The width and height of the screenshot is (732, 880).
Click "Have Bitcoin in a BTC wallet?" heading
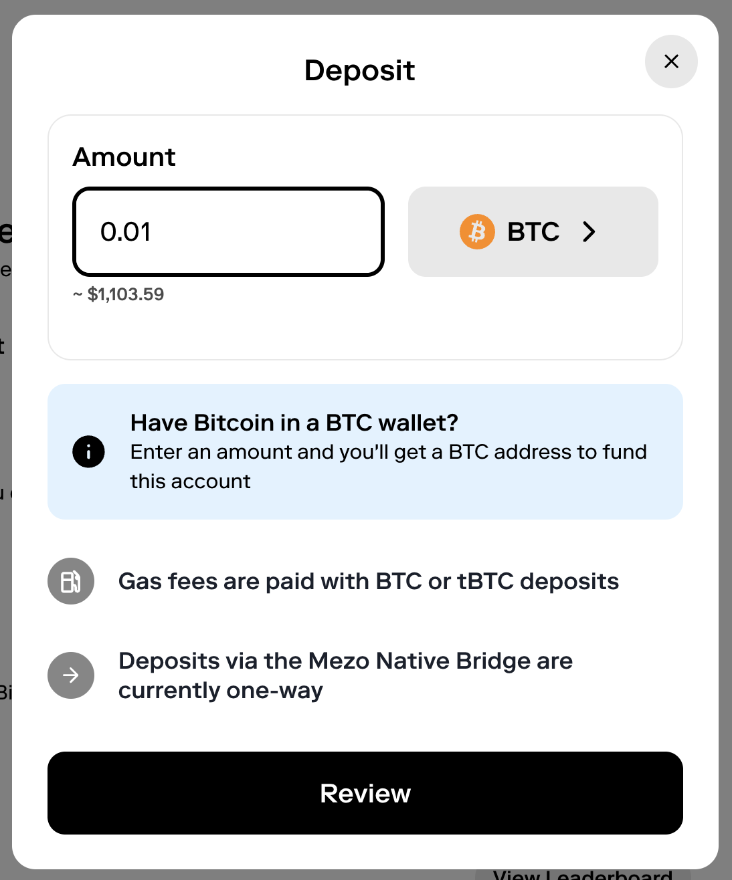click(294, 423)
